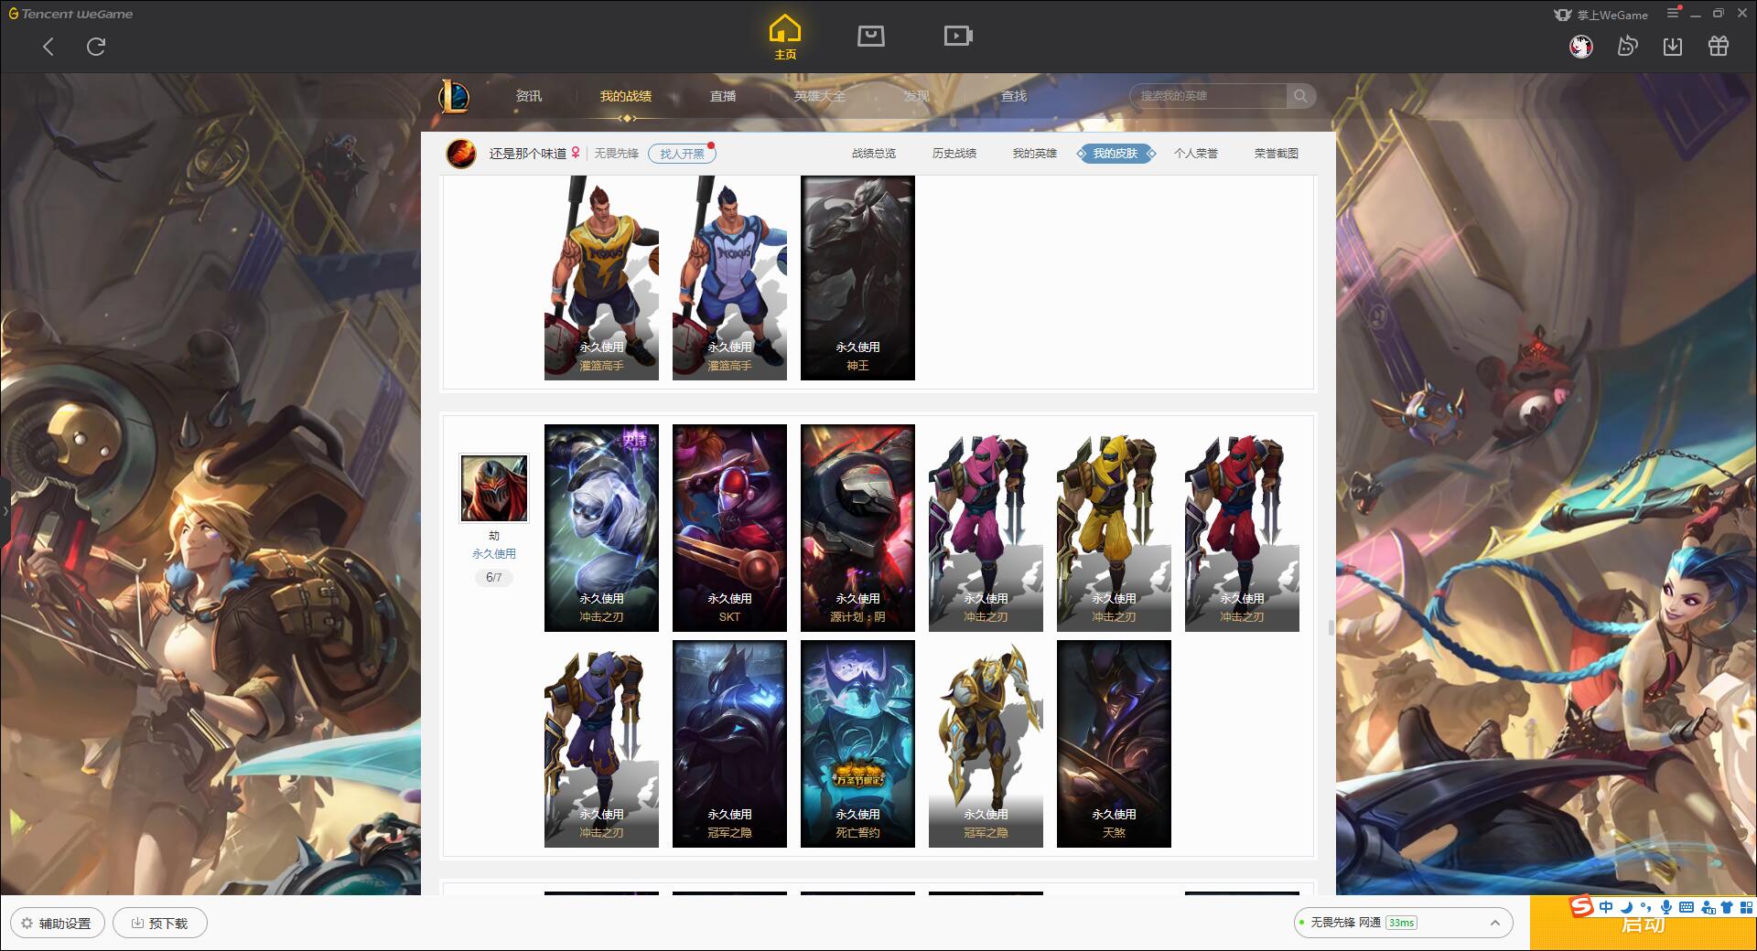Screen dimensions: 1757x951
Task: Click the 33ms latency badge
Action: (x=1401, y=923)
